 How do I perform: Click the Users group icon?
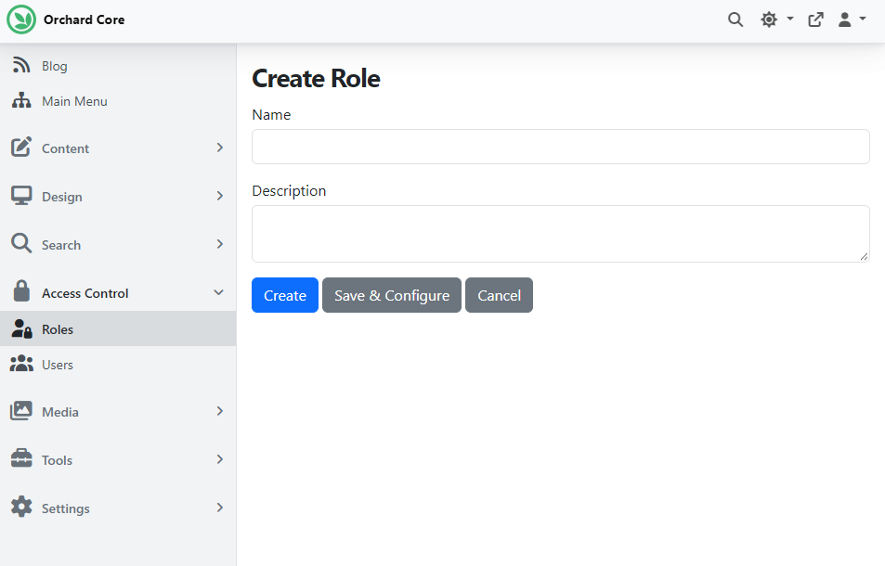[21, 364]
